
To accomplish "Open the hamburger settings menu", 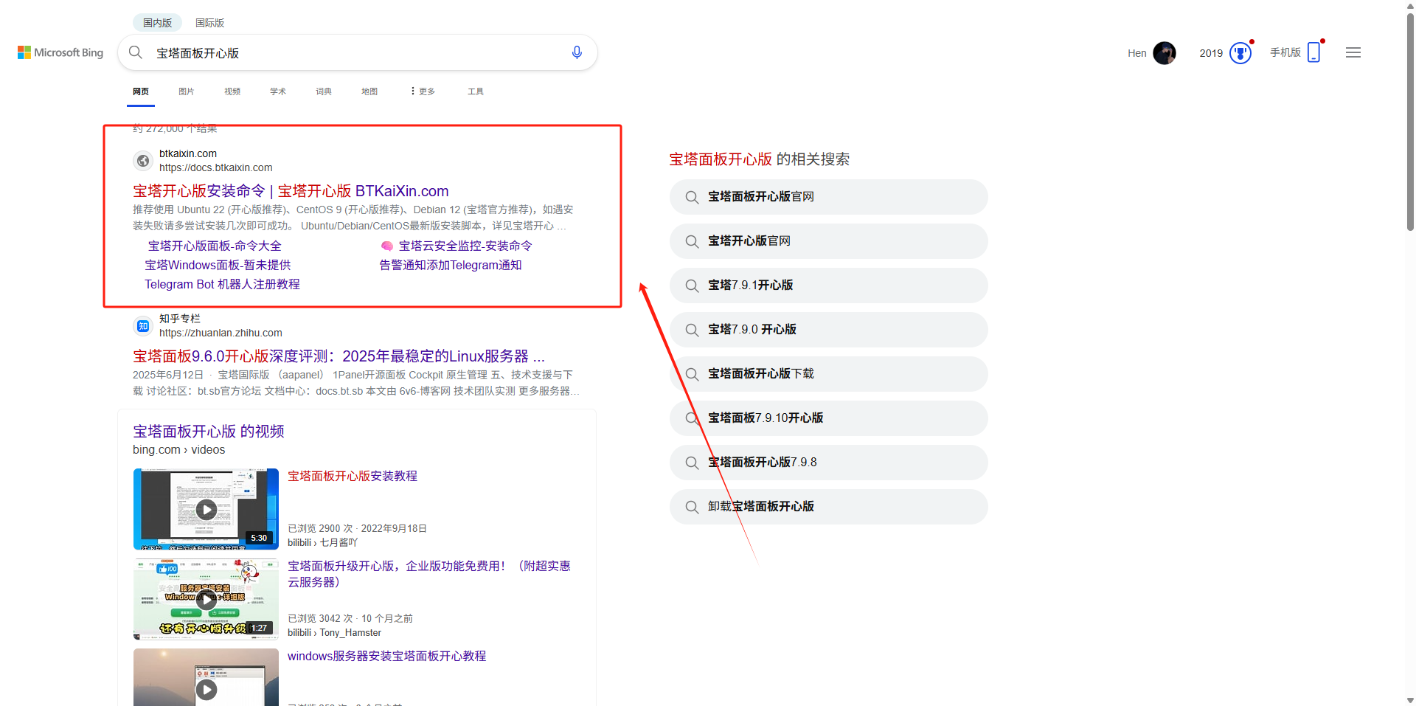I will 1353,52.
